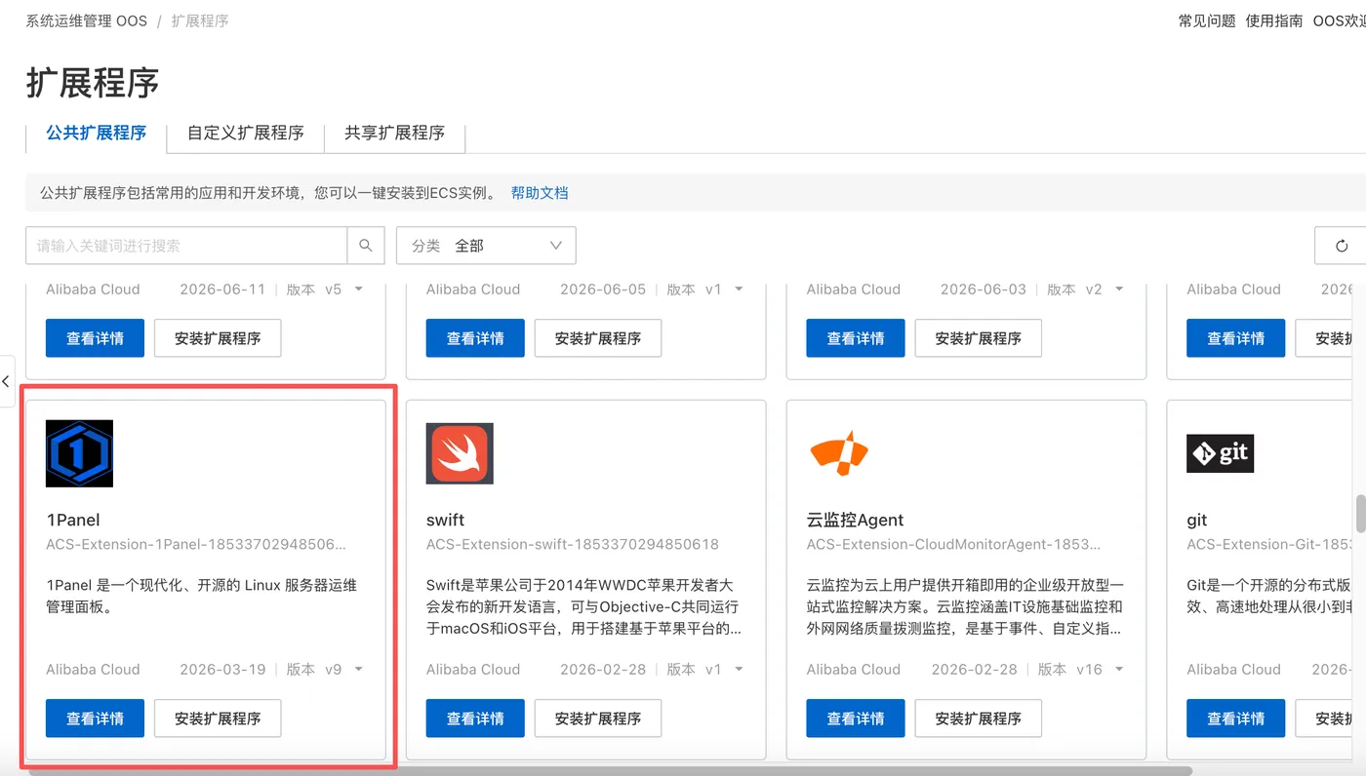This screenshot has height=776, width=1366.
Task: Click the refresh icon button
Action: pos(1342,246)
